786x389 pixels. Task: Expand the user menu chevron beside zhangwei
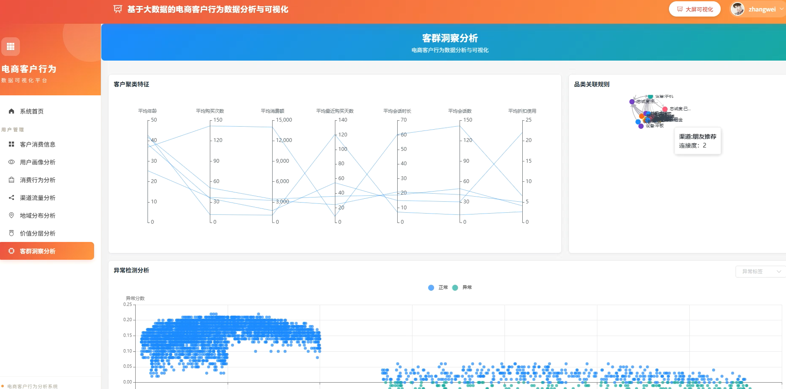click(x=781, y=9)
